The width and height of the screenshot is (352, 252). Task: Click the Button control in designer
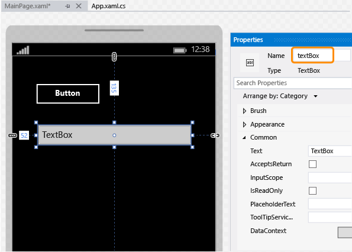(68, 93)
